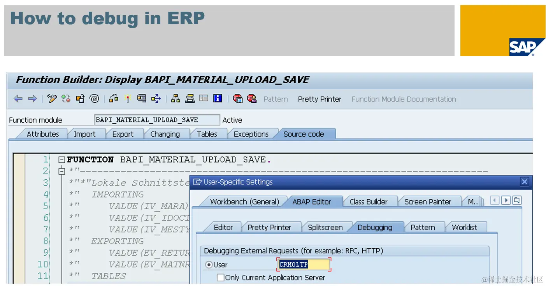The height and width of the screenshot is (286, 546).
Task: Switch to the Import tab
Action: [84, 134]
